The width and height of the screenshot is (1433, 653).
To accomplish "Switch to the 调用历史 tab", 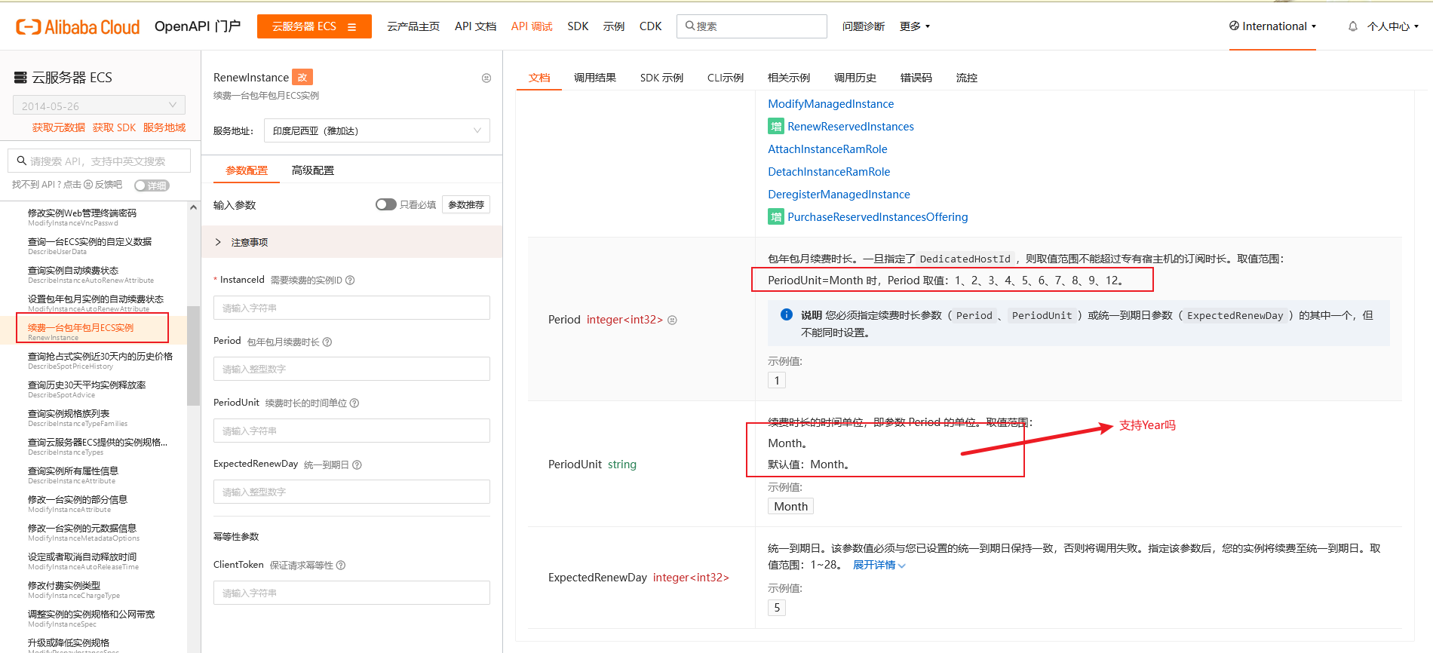I will coord(855,78).
